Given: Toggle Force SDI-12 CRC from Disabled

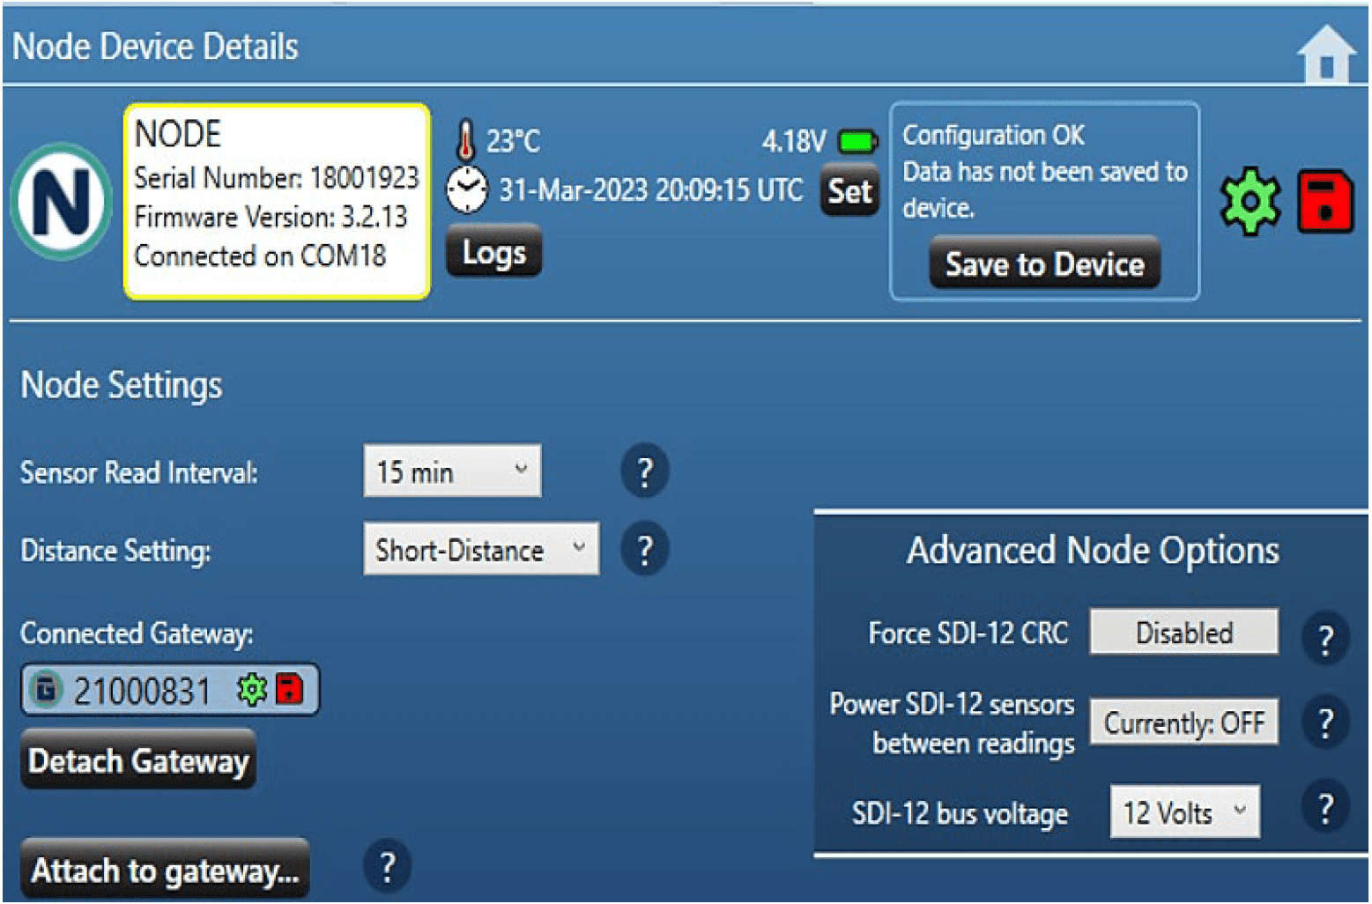Looking at the screenshot, I should click(x=1183, y=632).
